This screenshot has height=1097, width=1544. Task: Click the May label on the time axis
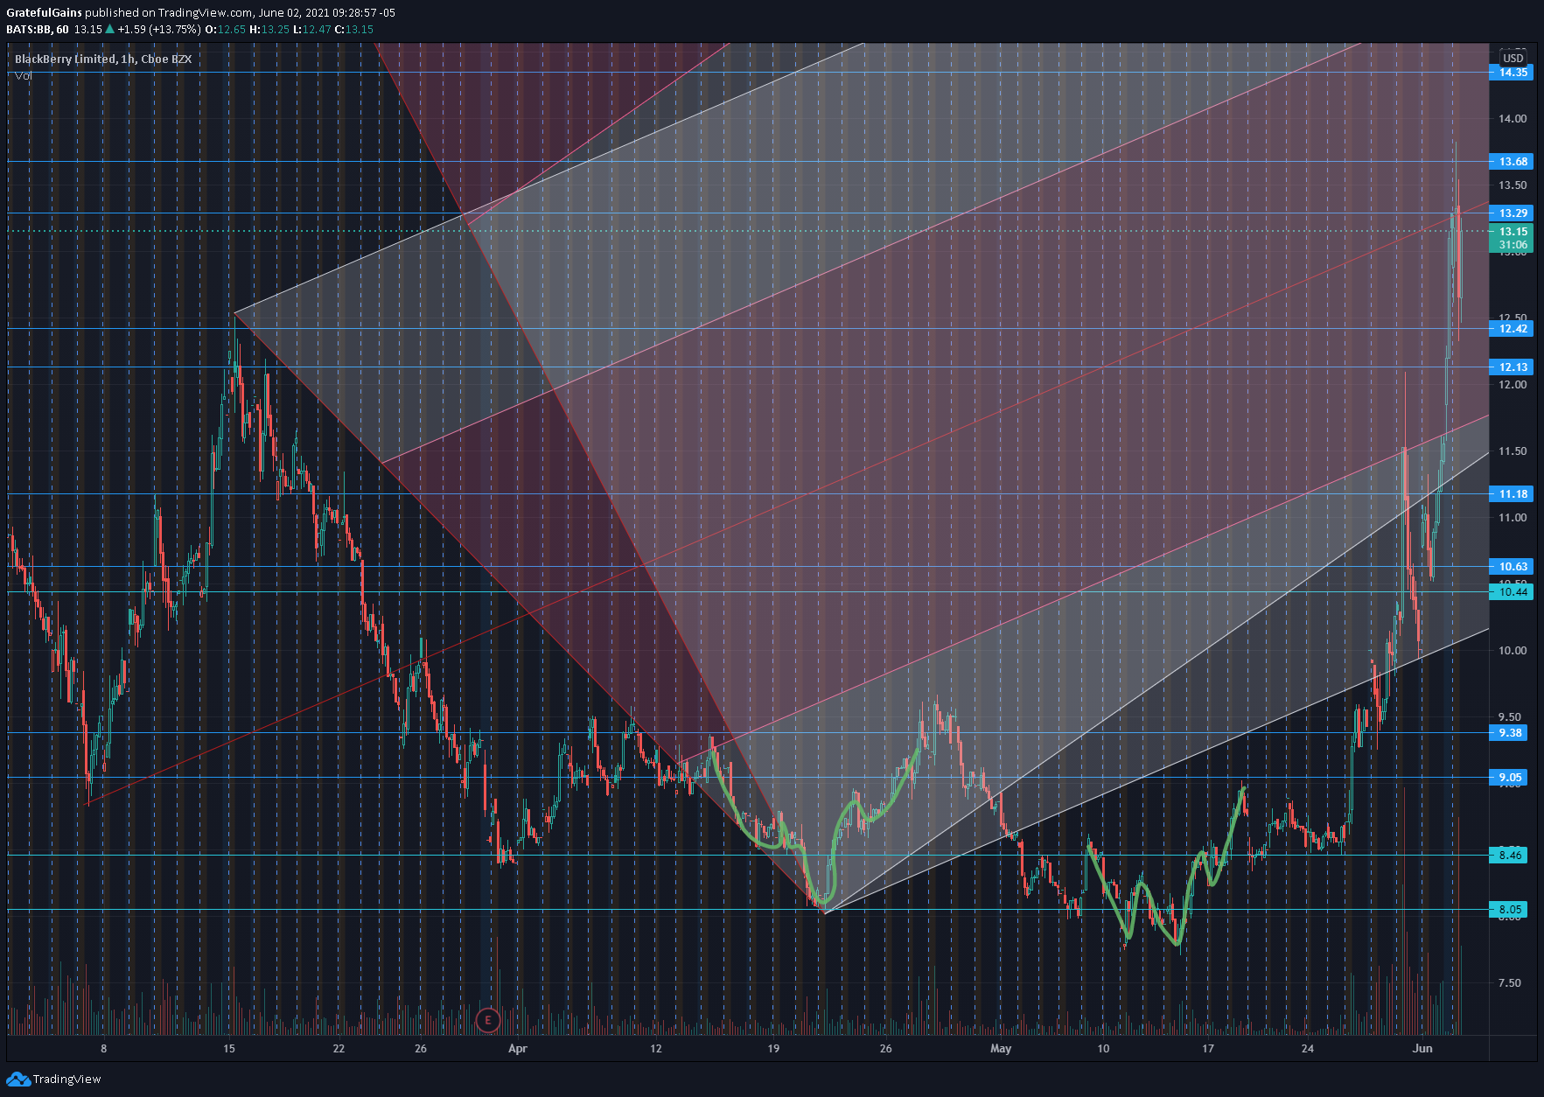pyautogui.click(x=1001, y=1049)
